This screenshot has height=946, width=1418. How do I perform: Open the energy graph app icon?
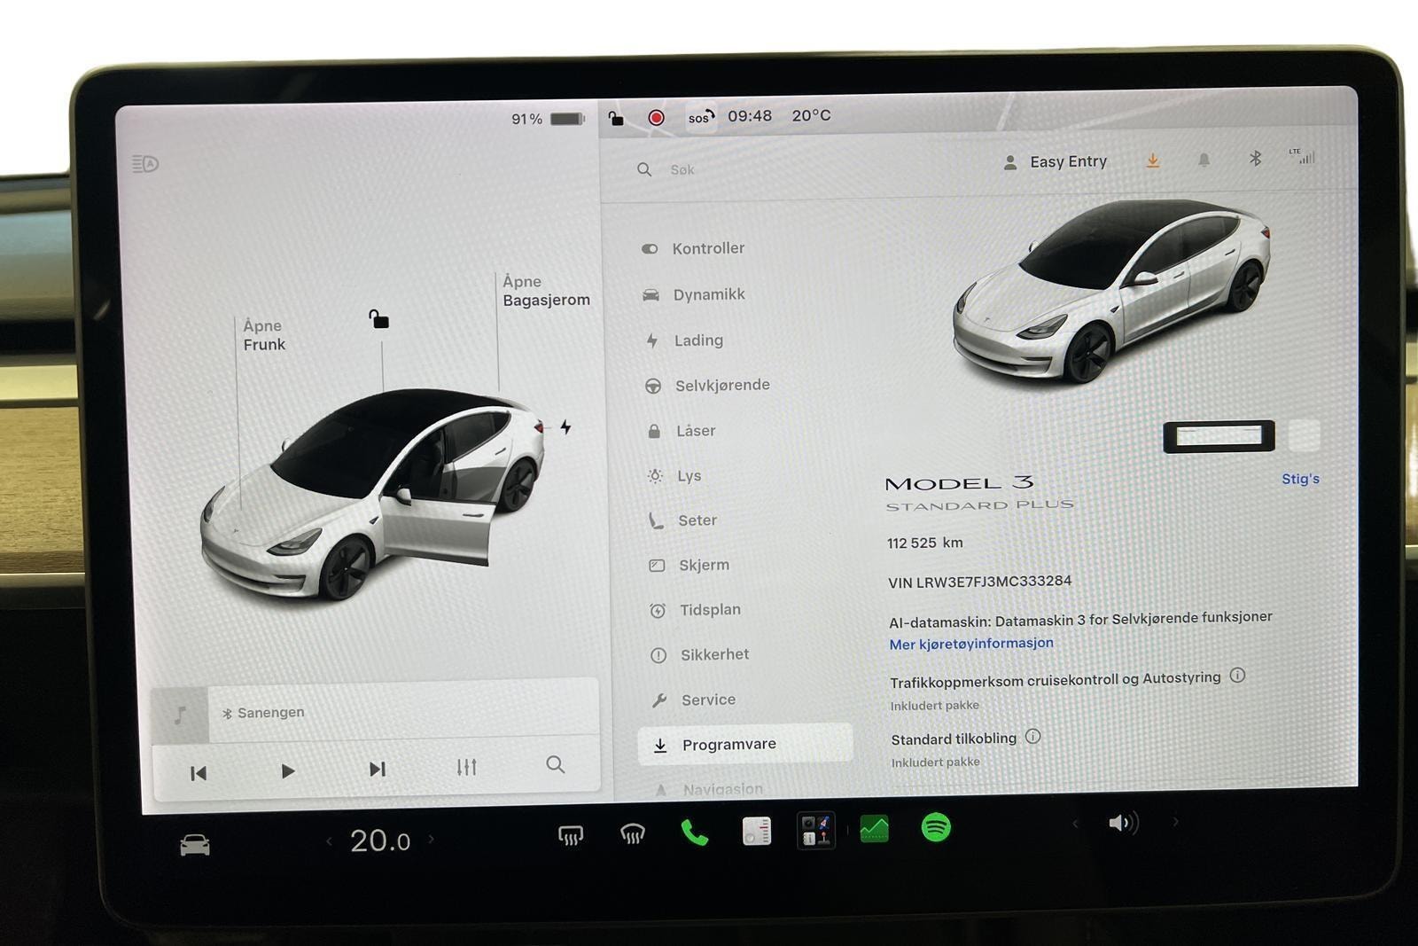click(874, 829)
